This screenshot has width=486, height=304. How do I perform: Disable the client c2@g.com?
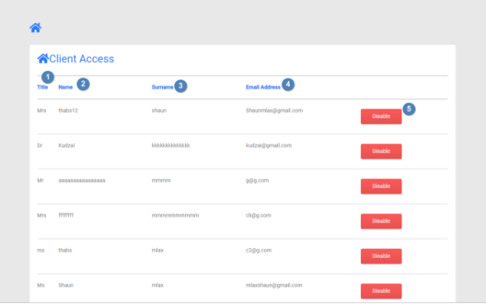(381, 256)
